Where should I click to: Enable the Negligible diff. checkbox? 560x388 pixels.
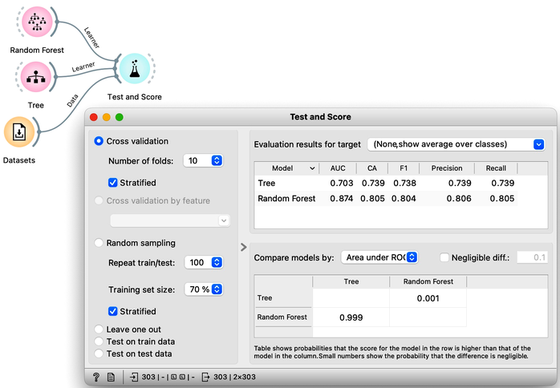tap(444, 257)
